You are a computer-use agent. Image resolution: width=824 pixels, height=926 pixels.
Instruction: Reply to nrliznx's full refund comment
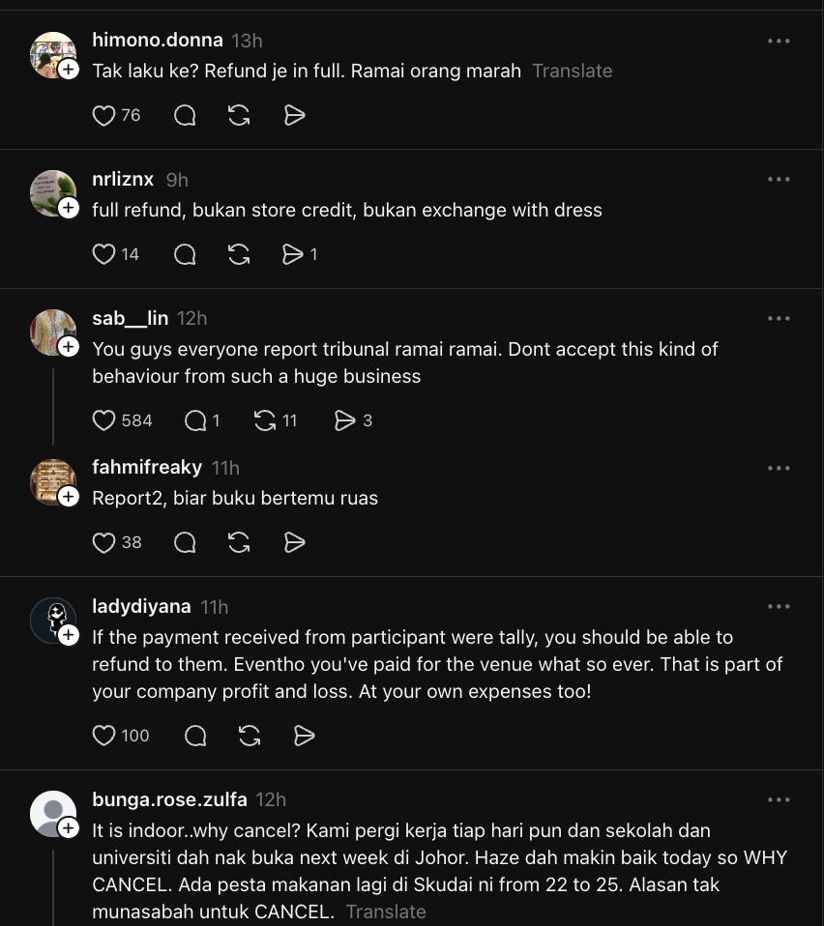click(x=185, y=254)
